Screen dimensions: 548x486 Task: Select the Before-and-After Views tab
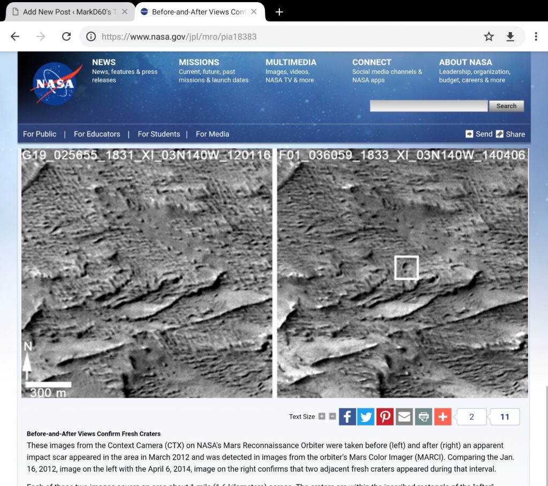click(200, 12)
